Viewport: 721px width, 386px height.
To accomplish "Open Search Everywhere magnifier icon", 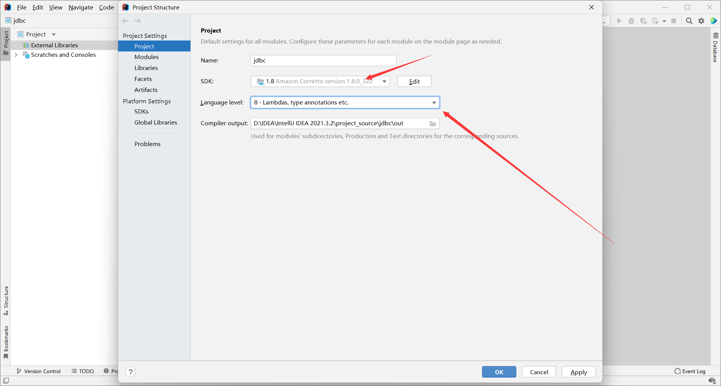I will tap(689, 21).
